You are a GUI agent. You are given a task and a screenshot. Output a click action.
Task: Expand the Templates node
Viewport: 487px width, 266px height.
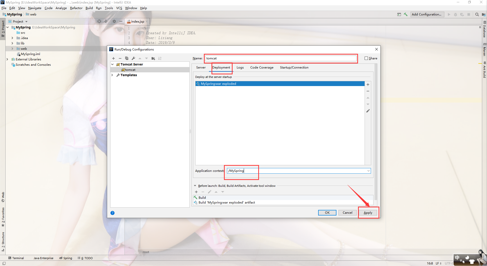point(112,75)
